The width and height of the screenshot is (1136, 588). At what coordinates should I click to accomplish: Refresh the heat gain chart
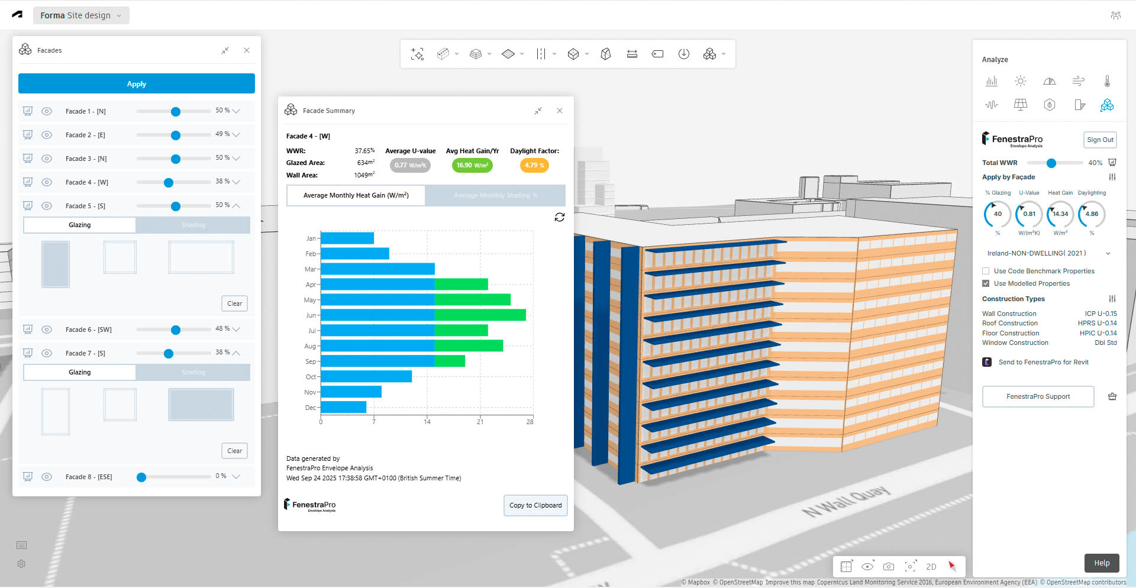tap(559, 217)
